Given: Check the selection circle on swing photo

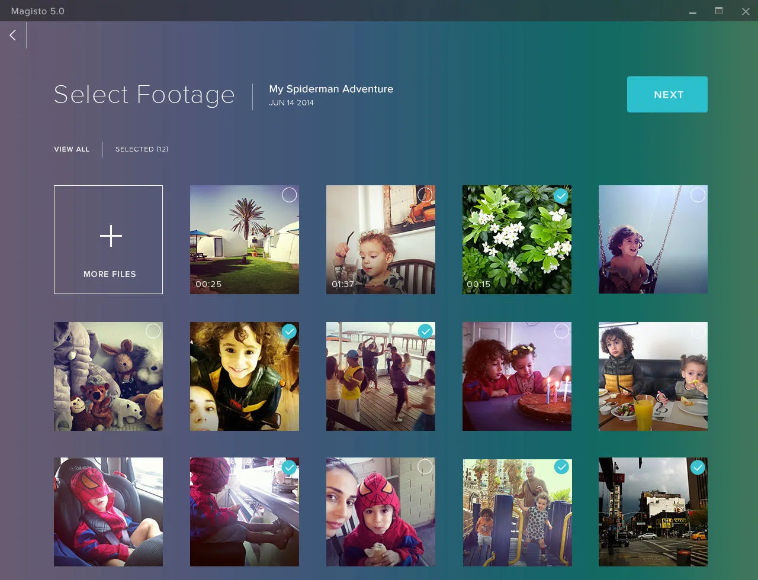Looking at the screenshot, I should (698, 195).
